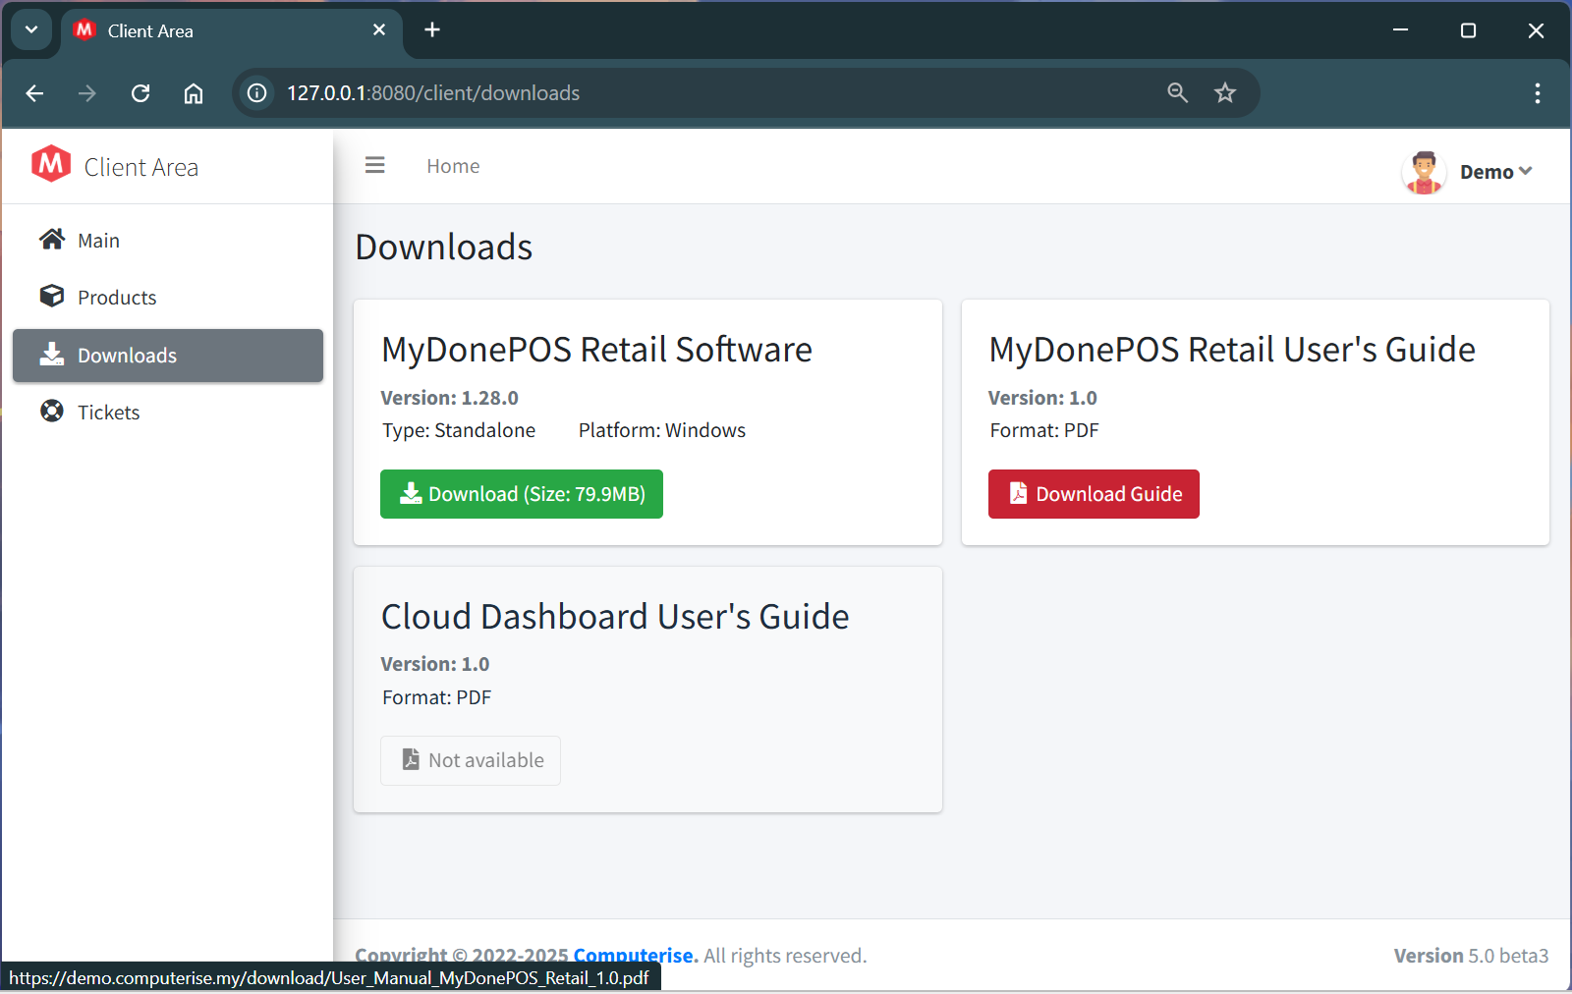Open the zoom magnifier in address bar
The width and height of the screenshot is (1572, 994).
tap(1177, 93)
